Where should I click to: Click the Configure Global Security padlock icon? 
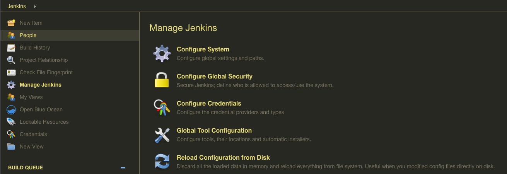(162, 80)
